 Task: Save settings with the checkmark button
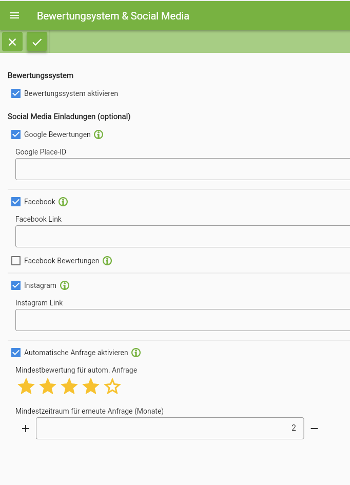[x=37, y=42]
